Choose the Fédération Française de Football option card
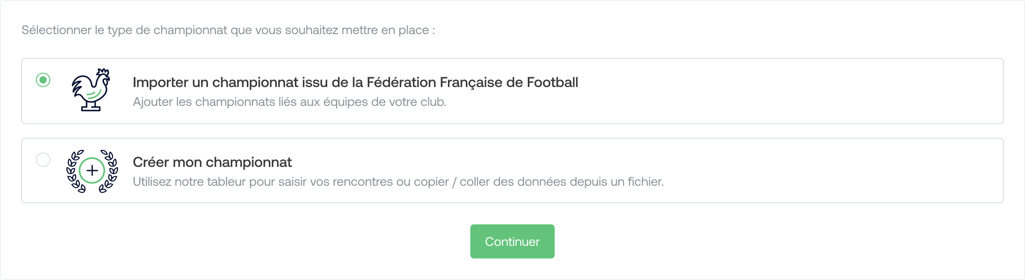Viewport: 1025px width, 280px height. [512, 91]
